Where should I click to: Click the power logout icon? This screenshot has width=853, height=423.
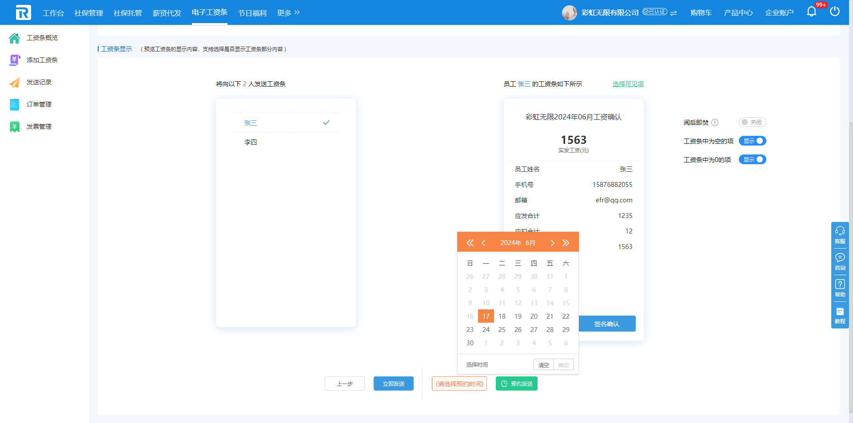835,12
